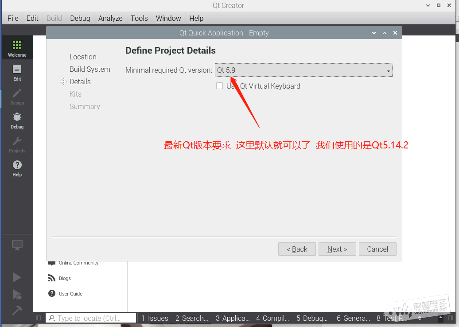Open Debug mode with bug icon

click(17, 120)
